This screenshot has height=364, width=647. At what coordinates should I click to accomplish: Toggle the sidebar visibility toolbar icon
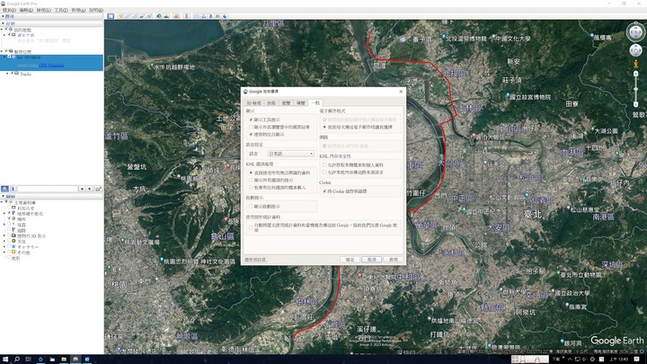coord(111,16)
